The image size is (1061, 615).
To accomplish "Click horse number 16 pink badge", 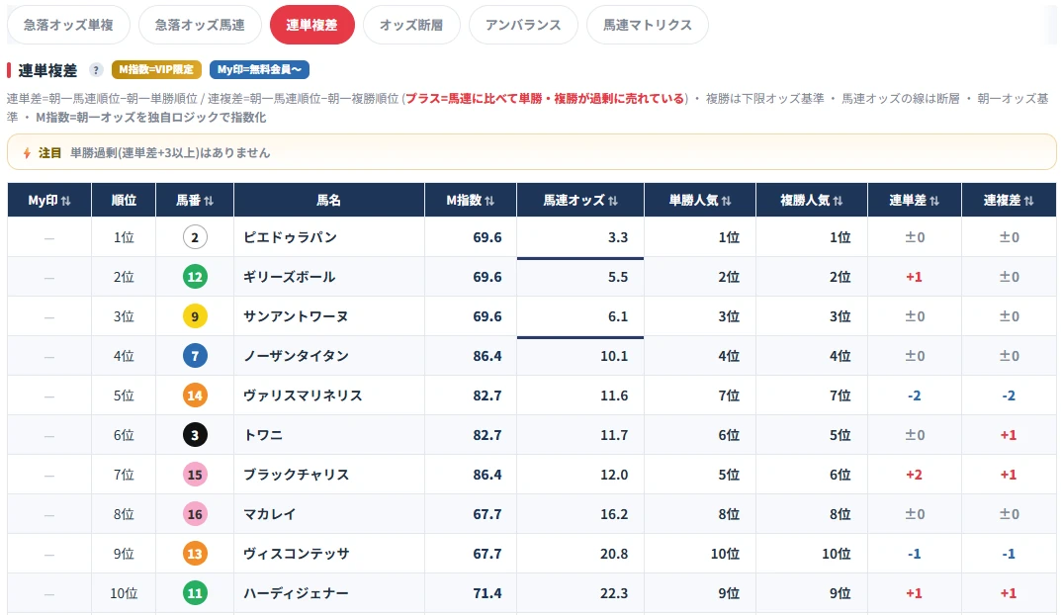I will coord(195,514).
